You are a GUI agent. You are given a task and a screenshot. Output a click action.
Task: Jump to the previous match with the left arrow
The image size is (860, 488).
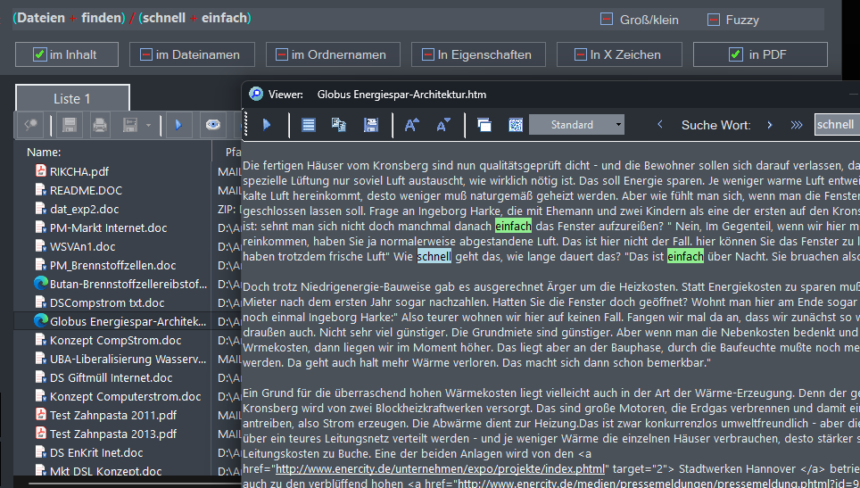[x=660, y=125]
